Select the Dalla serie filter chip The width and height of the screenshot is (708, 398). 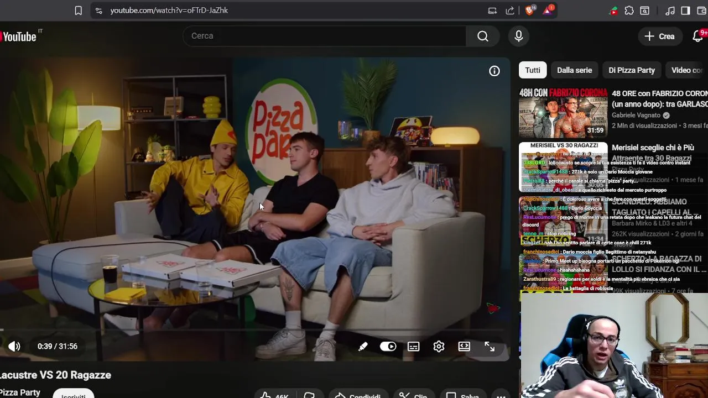pos(574,70)
